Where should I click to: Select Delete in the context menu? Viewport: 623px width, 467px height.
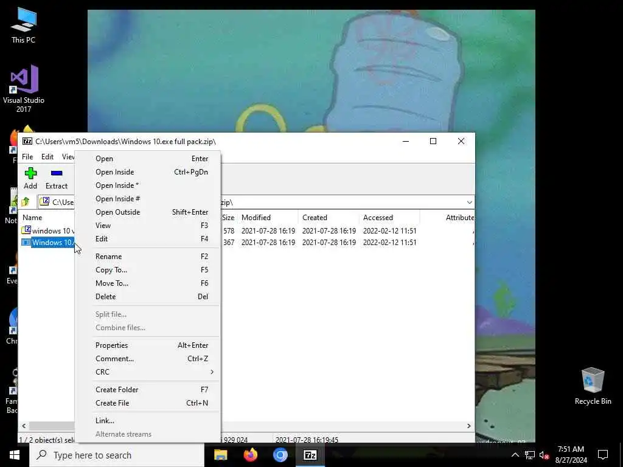pyautogui.click(x=148, y=297)
